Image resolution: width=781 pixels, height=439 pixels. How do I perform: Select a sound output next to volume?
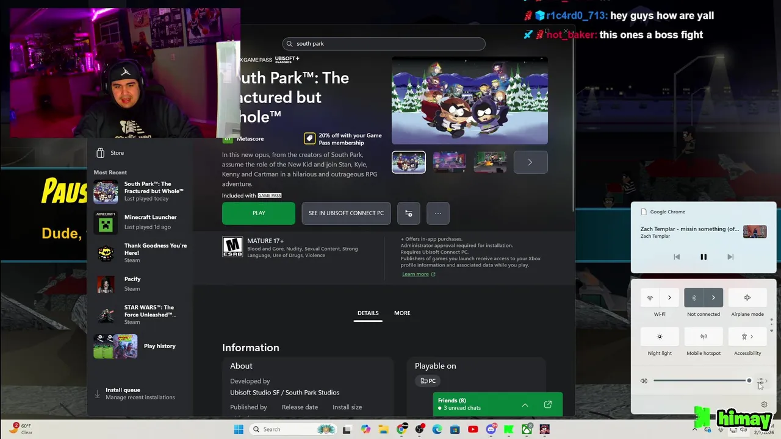coord(761,381)
